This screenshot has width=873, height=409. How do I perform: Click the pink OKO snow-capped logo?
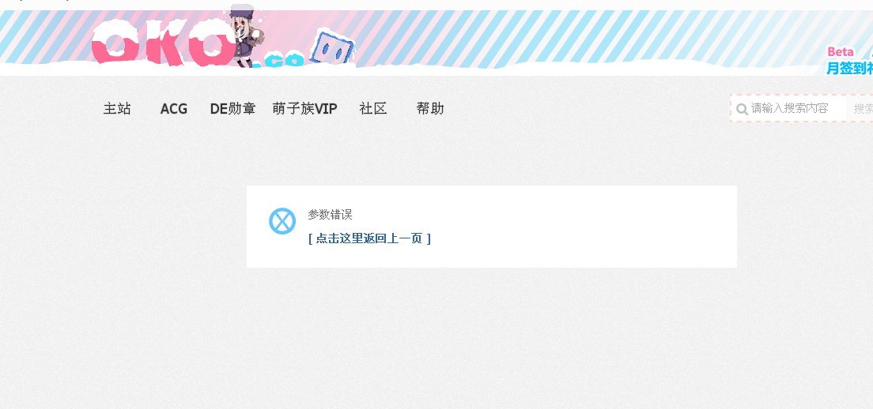pyautogui.click(x=164, y=44)
